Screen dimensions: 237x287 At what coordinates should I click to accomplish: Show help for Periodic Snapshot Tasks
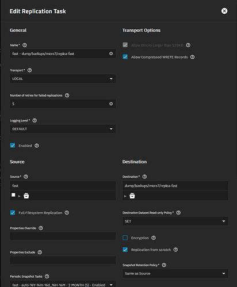tap(47, 276)
